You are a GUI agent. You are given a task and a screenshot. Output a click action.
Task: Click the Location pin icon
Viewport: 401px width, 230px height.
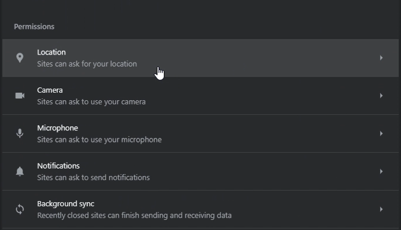(x=20, y=58)
